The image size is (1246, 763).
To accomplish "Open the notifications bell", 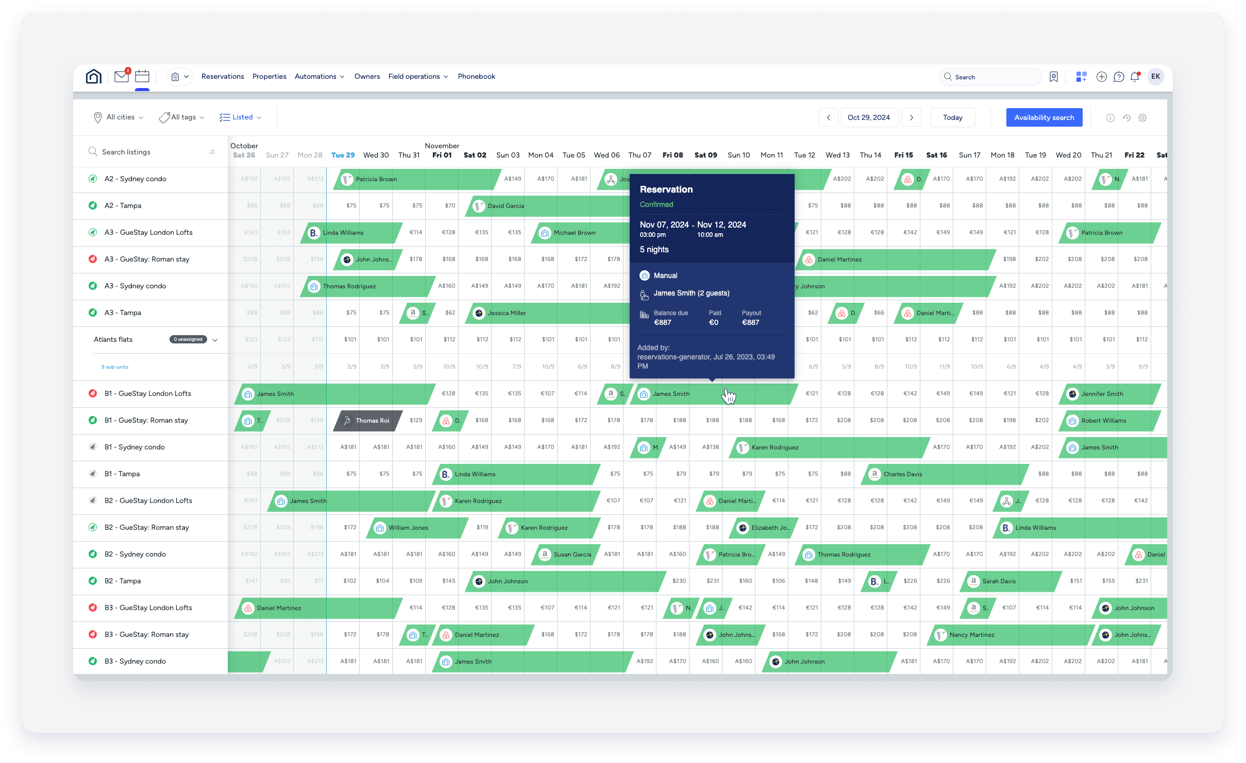I will coord(1135,77).
